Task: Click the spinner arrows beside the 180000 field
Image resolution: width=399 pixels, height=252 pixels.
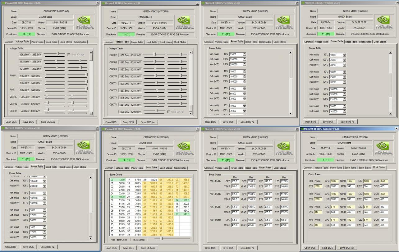Action: (44, 203)
